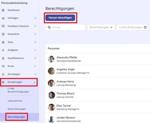Viewport: 150px width, 123px height.
Task: Click the Person hinzufügen button
Action: [60, 18]
